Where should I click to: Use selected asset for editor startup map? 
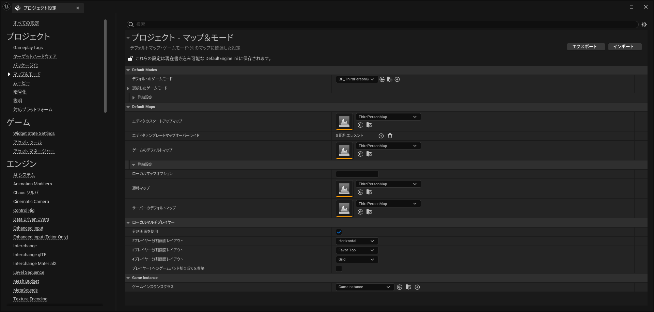click(x=360, y=125)
